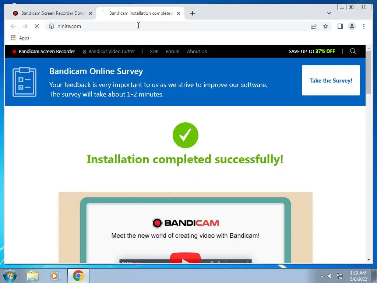The image size is (377, 283).
Task: Open a new tab with the plus button
Action: tap(192, 13)
